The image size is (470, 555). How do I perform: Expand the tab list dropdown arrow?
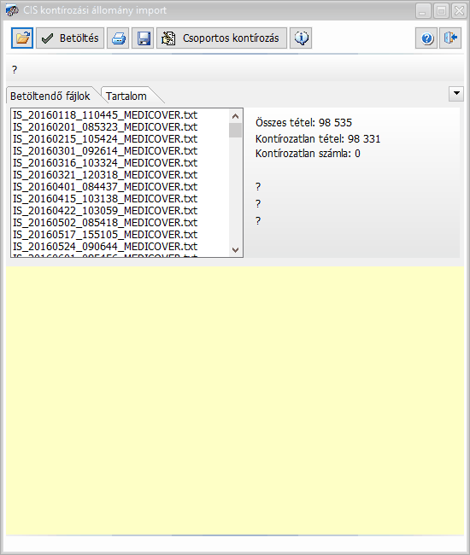pos(456,94)
